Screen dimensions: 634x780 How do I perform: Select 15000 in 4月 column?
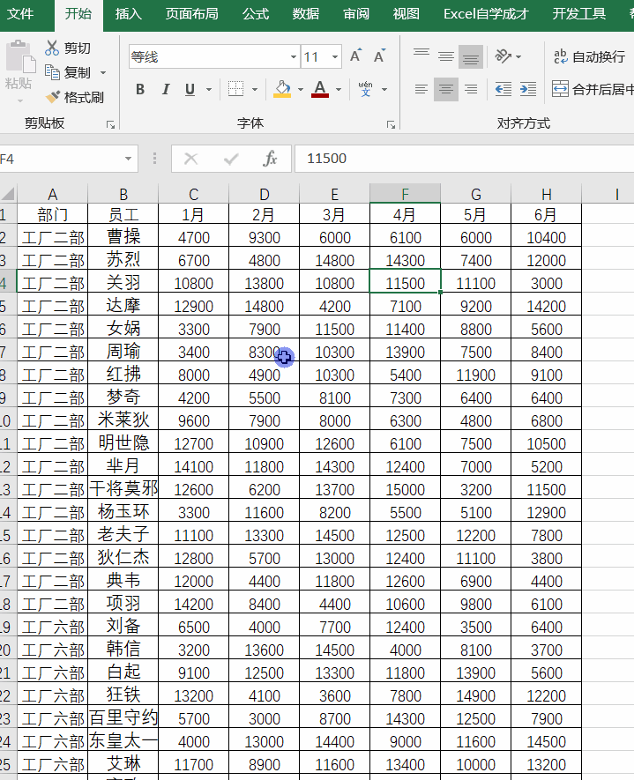tap(405, 489)
